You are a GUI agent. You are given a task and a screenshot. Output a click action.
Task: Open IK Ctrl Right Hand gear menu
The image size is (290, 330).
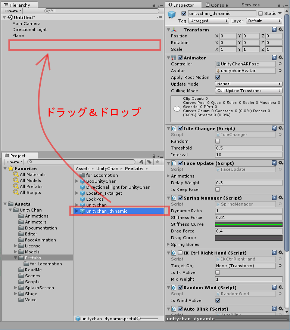tap(281, 253)
